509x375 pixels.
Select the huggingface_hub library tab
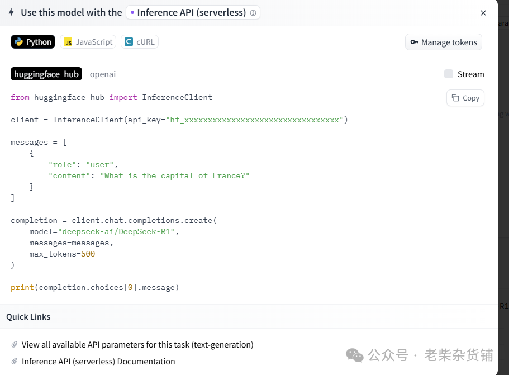tap(46, 74)
